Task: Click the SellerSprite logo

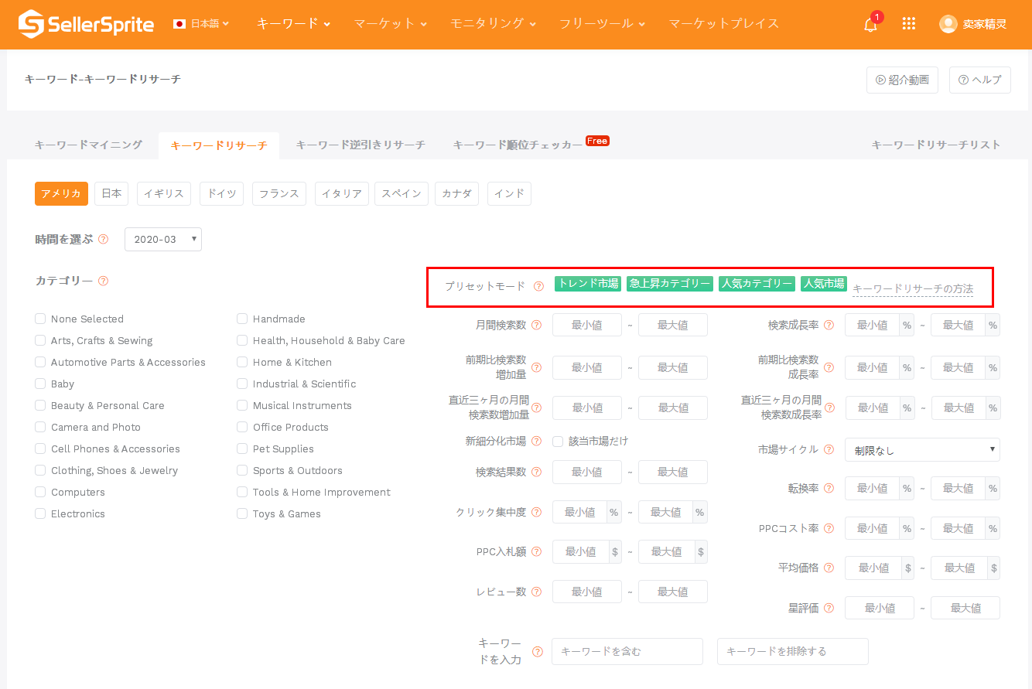Action: [86, 24]
